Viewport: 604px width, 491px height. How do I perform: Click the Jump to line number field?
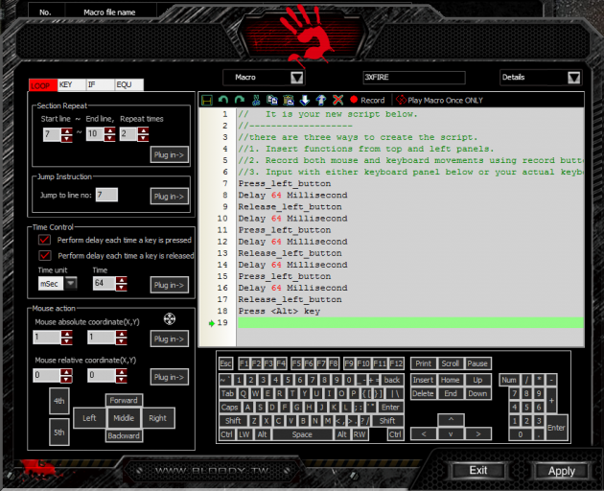coord(105,195)
